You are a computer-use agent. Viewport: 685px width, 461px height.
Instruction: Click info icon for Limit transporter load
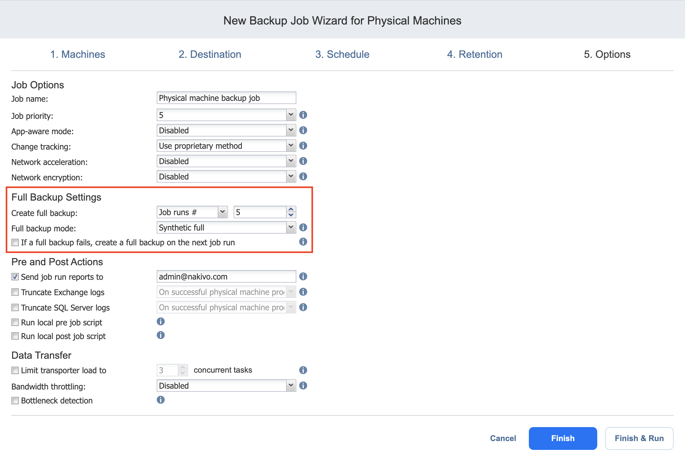[x=303, y=370]
